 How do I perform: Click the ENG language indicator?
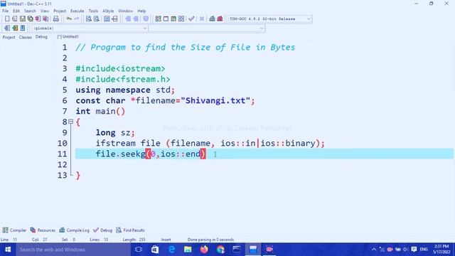click(x=424, y=250)
